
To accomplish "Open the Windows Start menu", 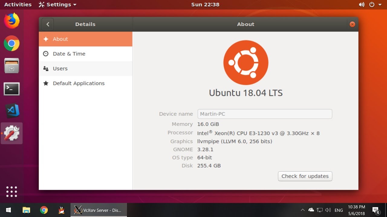I will [8, 210].
